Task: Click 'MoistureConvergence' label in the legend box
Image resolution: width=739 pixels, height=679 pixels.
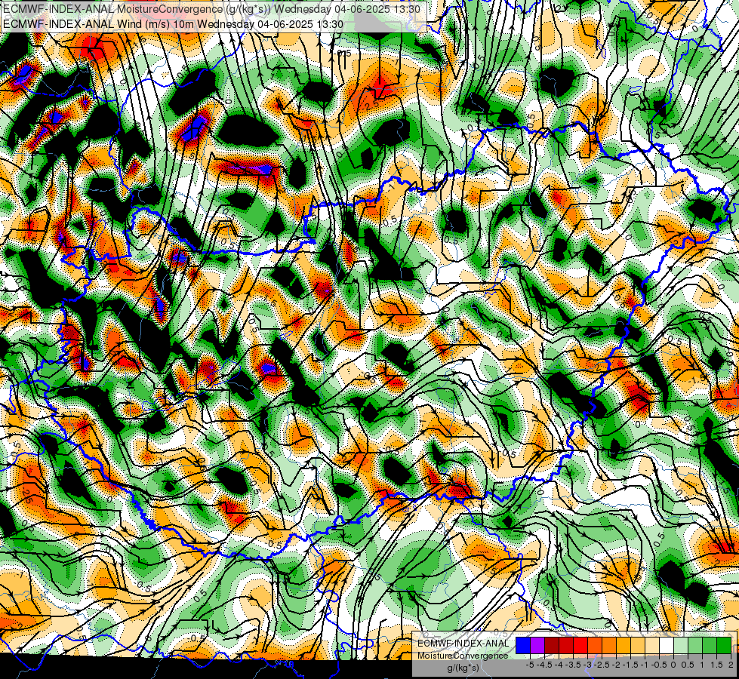Action: [x=463, y=656]
